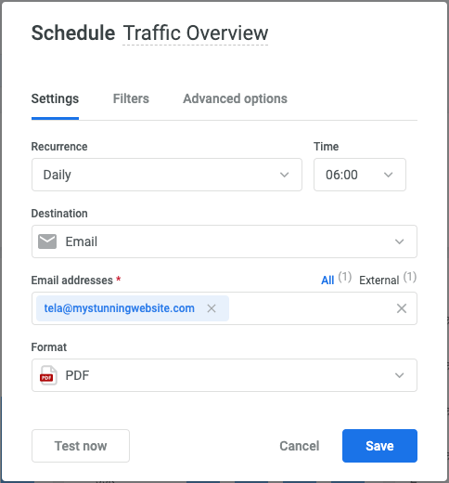Switch to the Filters tab
Screen dimensions: 449x483
[131, 98]
